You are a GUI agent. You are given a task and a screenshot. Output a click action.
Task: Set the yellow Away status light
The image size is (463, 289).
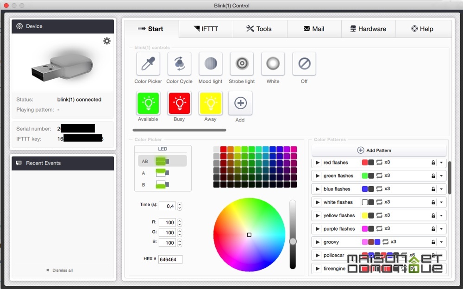(211, 103)
